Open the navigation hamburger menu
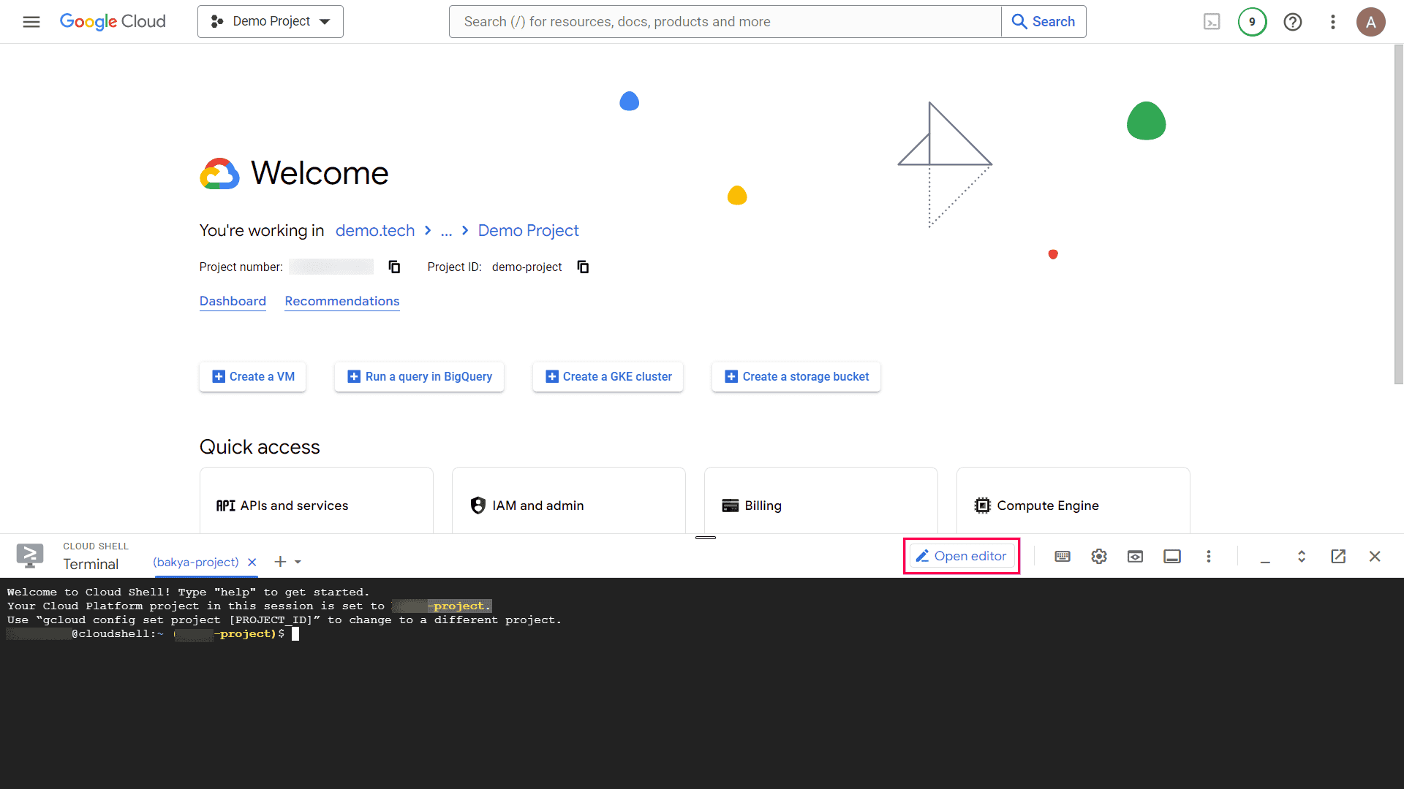Viewport: 1404px width, 789px height. [x=31, y=22]
